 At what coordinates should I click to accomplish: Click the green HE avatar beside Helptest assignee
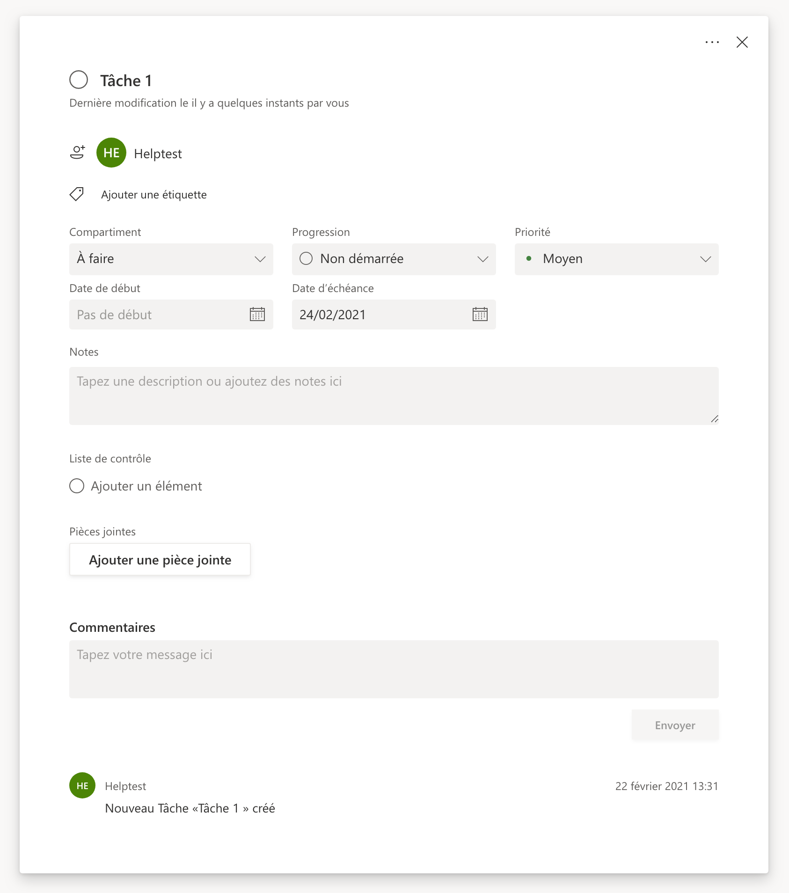[x=111, y=153]
